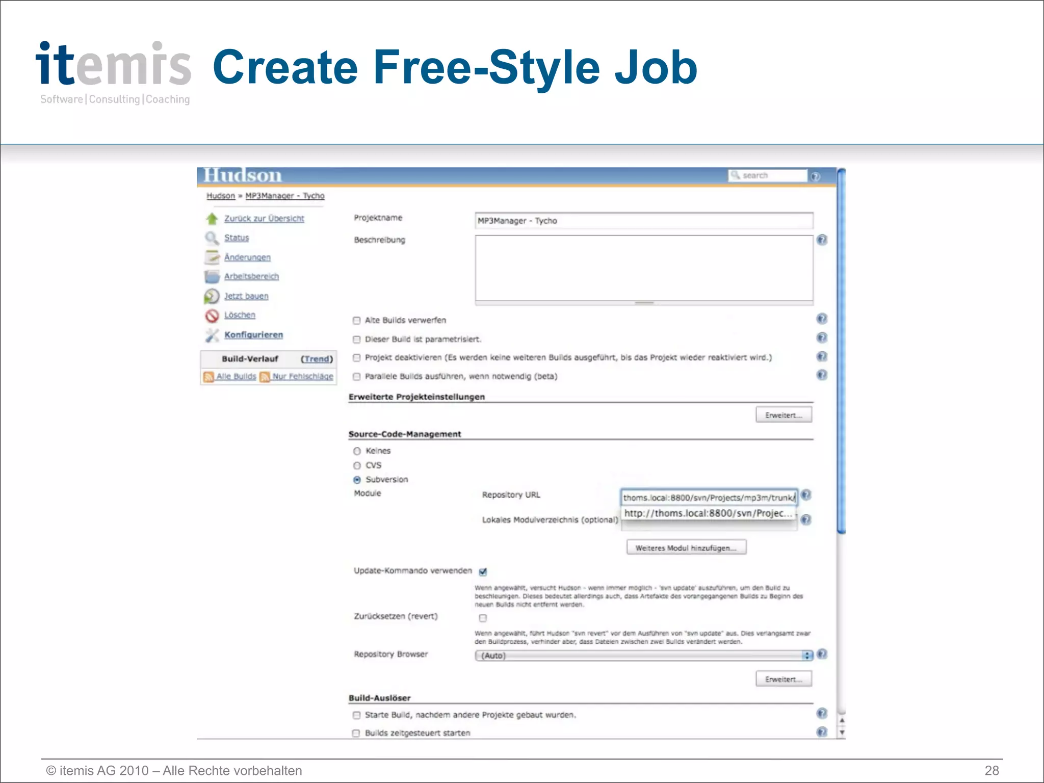Open help icon for Repository URL
1044x783 pixels.
[806, 494]
